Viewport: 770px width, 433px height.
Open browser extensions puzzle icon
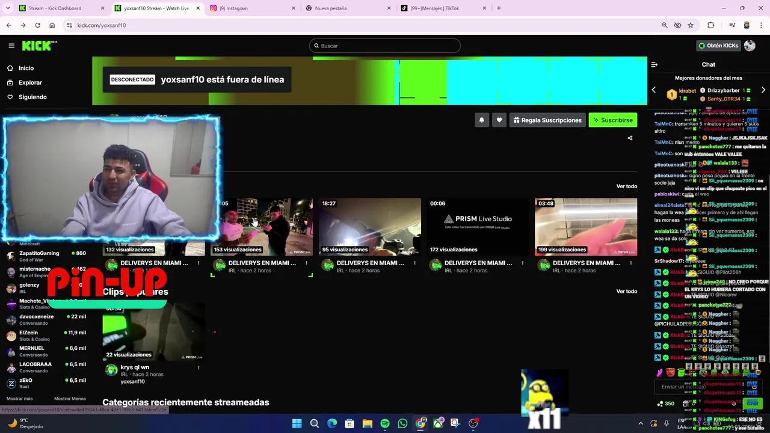[x=711, y=25]
